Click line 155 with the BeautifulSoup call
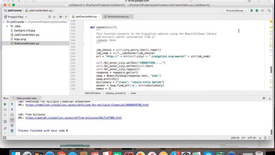This screenshot has height=155, width=275. pyautogui.click(x=128, y=76)
